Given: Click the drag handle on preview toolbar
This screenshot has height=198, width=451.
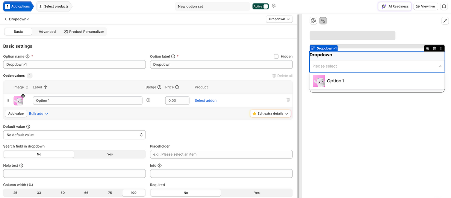Looking at the screenshot, I should pos(441,48).
